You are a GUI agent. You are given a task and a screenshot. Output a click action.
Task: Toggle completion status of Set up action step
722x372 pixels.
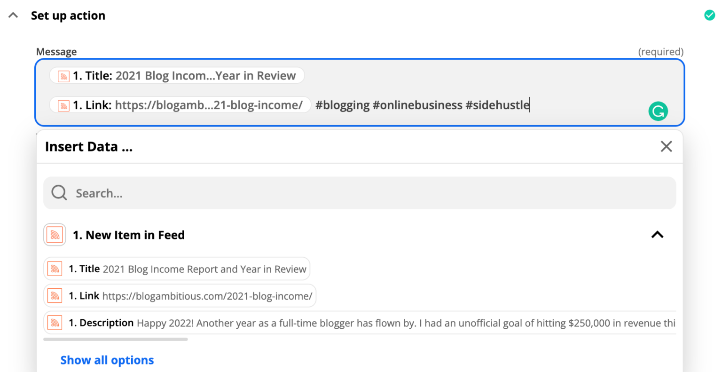click(x=710, y=15)
